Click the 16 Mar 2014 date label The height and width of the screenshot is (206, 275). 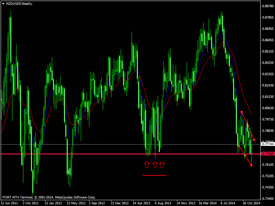click(x=208, y=203)
